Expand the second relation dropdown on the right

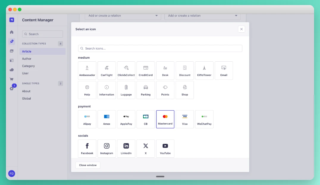coord(203,16)
